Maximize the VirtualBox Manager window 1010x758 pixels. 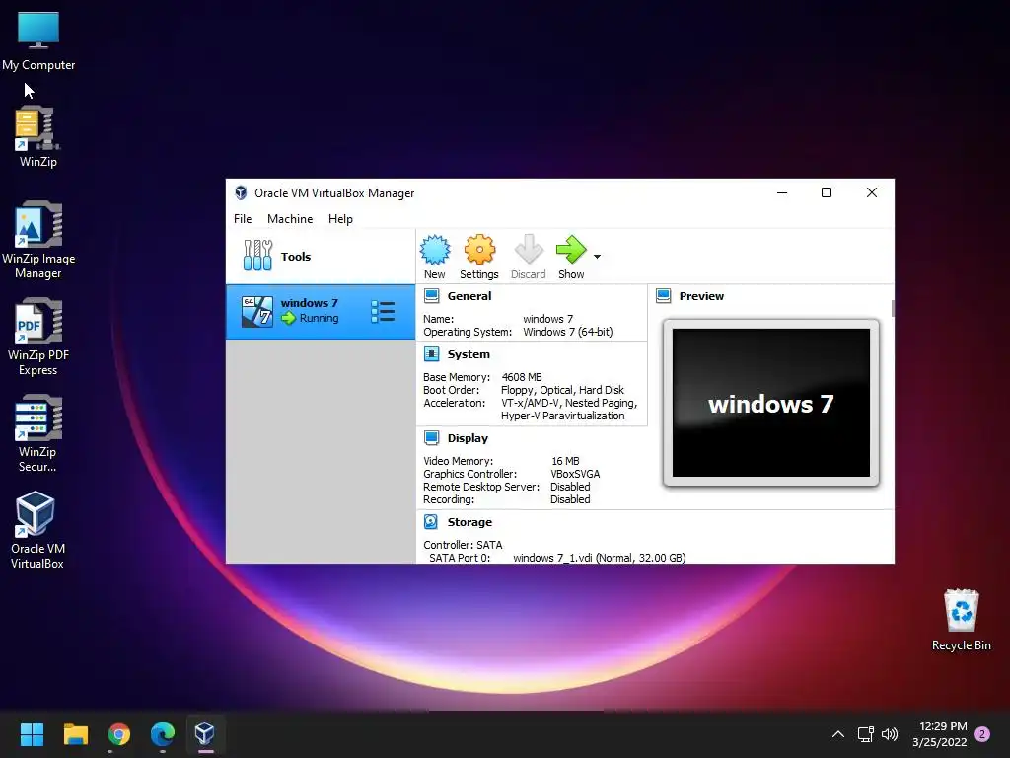pos(827,192)
